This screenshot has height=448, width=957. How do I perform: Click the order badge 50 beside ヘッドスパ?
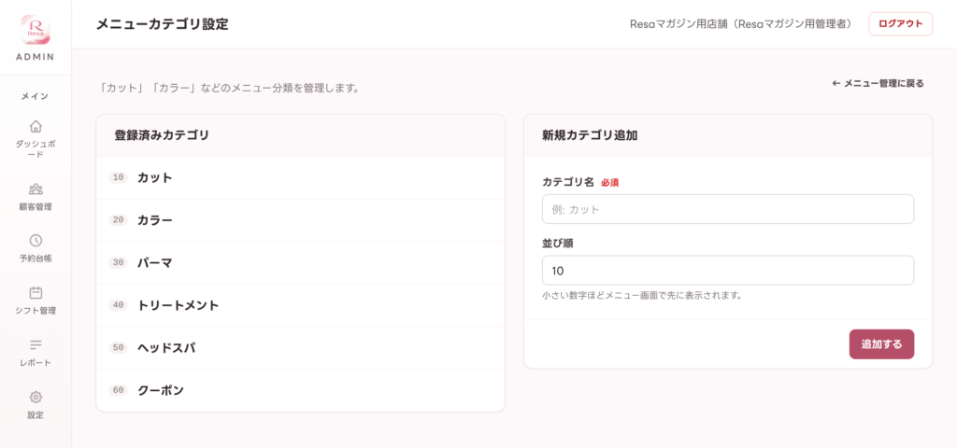tap(119, 347)
